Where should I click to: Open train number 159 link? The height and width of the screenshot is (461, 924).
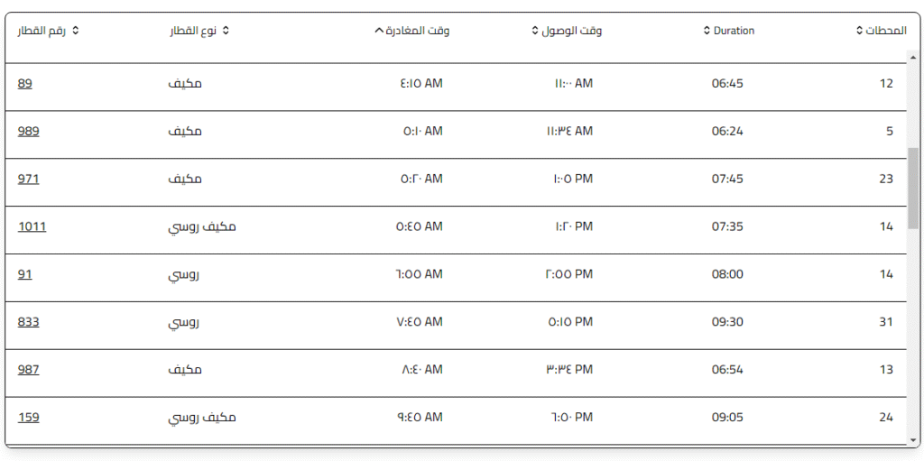29,418
